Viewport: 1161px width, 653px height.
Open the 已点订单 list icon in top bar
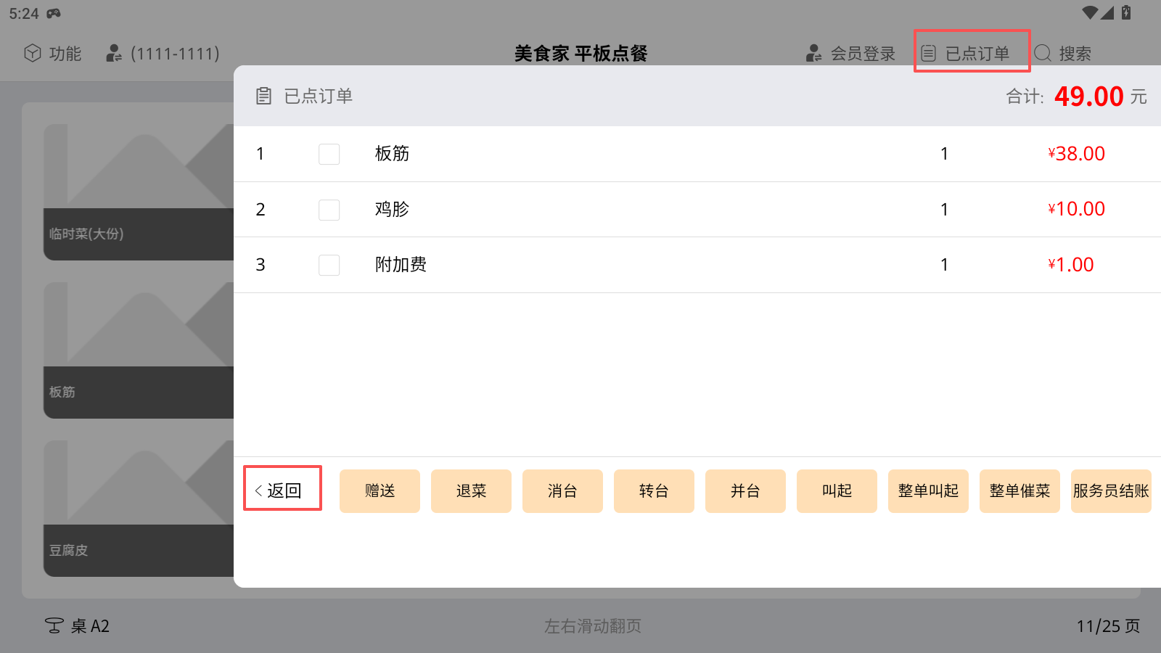pyautogui.click(x=929, y=53)
